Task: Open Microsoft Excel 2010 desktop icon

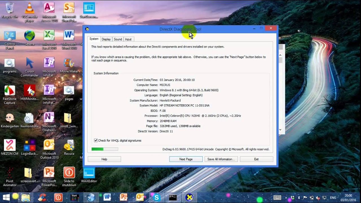Action: pyautogui.click(x=49, y=40)
